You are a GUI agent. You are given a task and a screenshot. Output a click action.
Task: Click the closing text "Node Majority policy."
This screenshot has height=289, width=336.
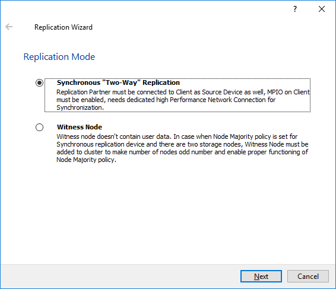tap(86, 160)
